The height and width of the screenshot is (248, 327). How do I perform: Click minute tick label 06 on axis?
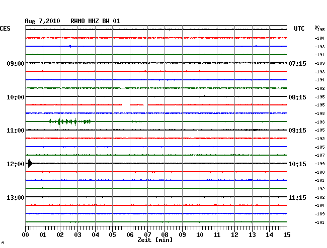click(x=130, y=235)
